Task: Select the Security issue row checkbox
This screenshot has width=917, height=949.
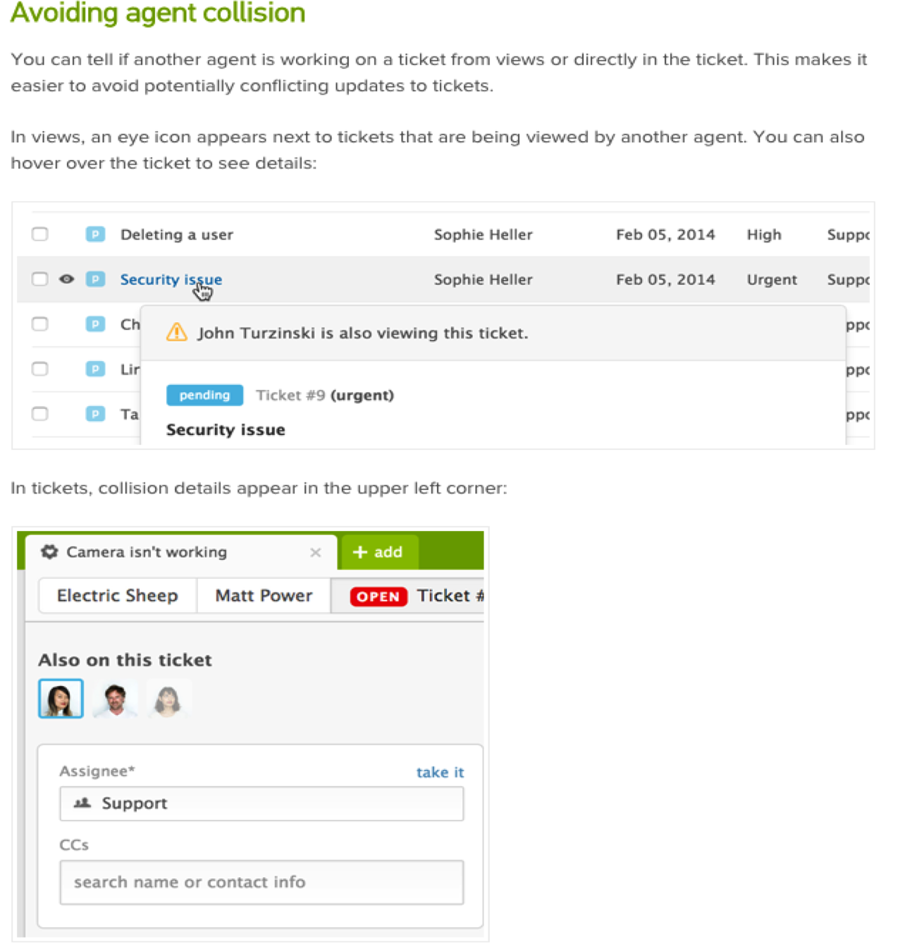Action: tap(40, 279)
